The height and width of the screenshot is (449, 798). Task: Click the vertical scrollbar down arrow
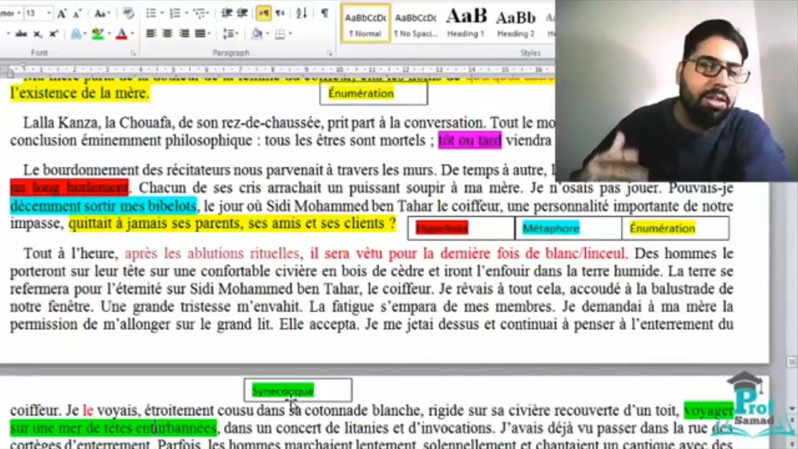(792, 410)
